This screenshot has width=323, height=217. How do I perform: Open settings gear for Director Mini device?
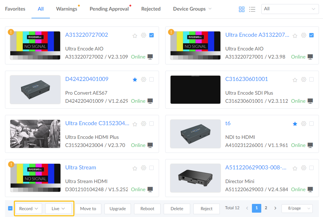pyautogui.click(x=304, y=168)
